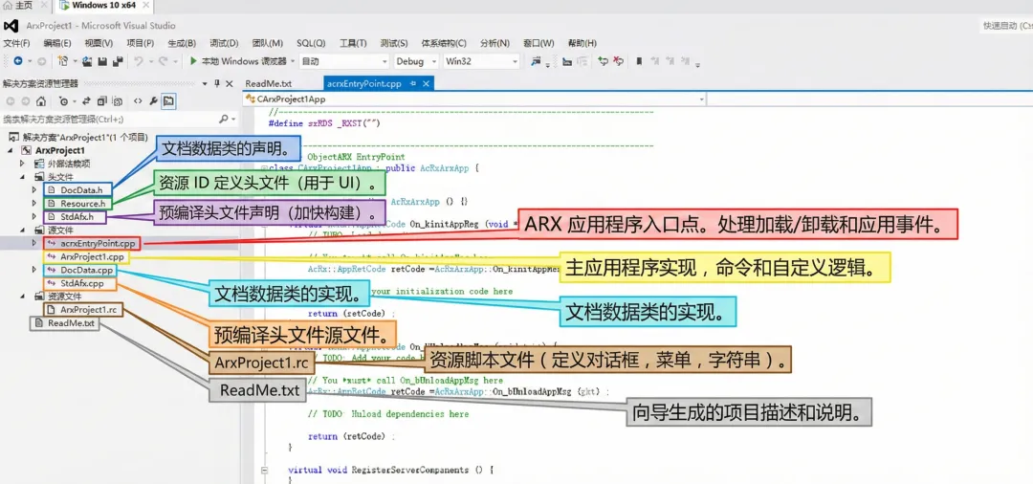Open the 文件(F) menu

pyautogui.click(x=17, y=43)
